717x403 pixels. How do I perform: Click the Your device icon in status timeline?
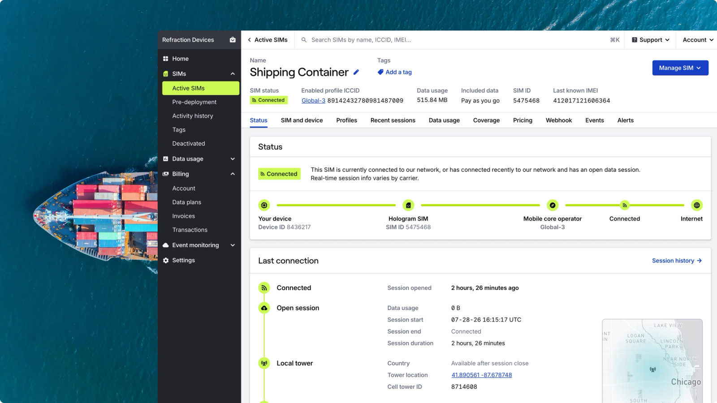(x=264, y=205)
